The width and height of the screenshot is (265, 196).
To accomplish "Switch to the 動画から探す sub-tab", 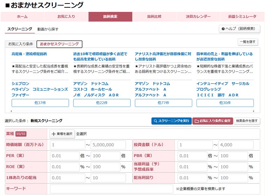I will pos(48,29).
